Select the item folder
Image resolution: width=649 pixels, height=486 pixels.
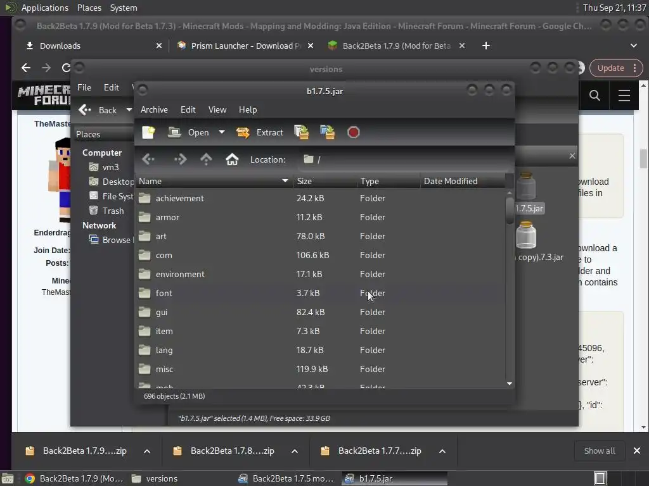(321, 332)
